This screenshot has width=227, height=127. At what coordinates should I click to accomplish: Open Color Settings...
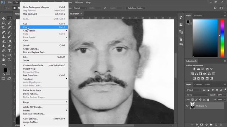coord(44,119)
